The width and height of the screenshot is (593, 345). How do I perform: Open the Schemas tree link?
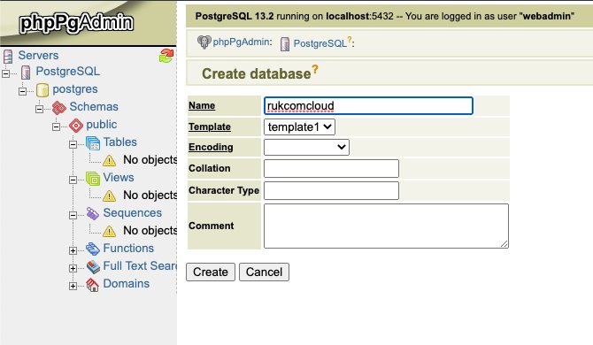click(94, 106)
